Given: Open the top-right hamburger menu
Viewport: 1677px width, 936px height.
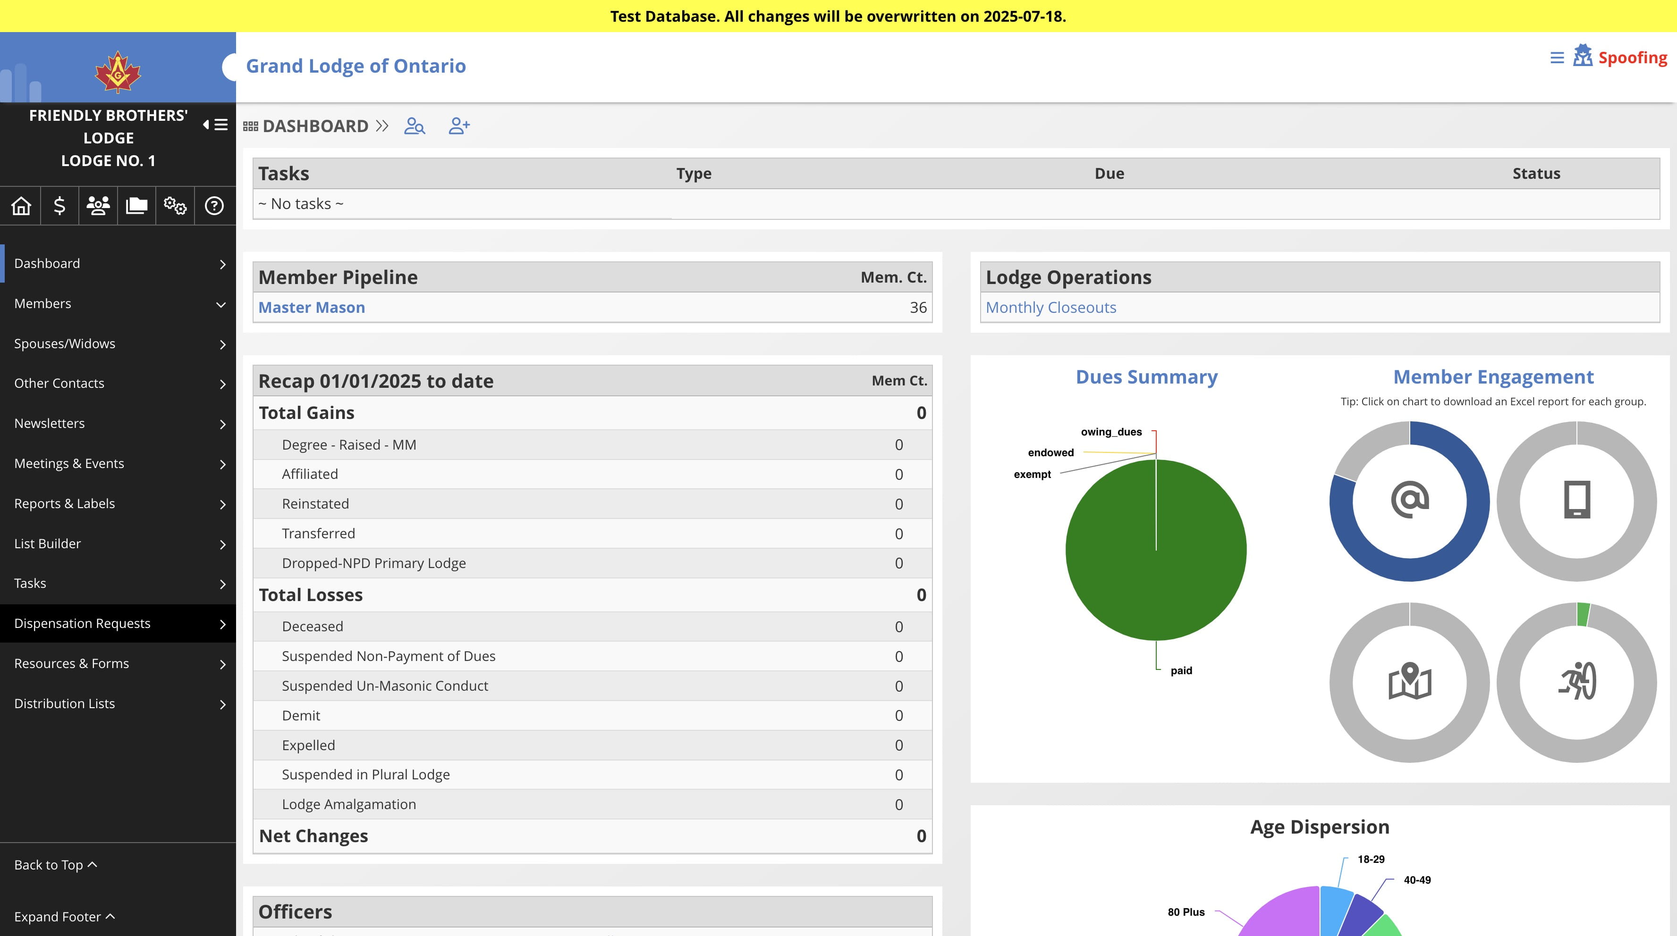Looking at the screenshot, I should (1557, 58).
